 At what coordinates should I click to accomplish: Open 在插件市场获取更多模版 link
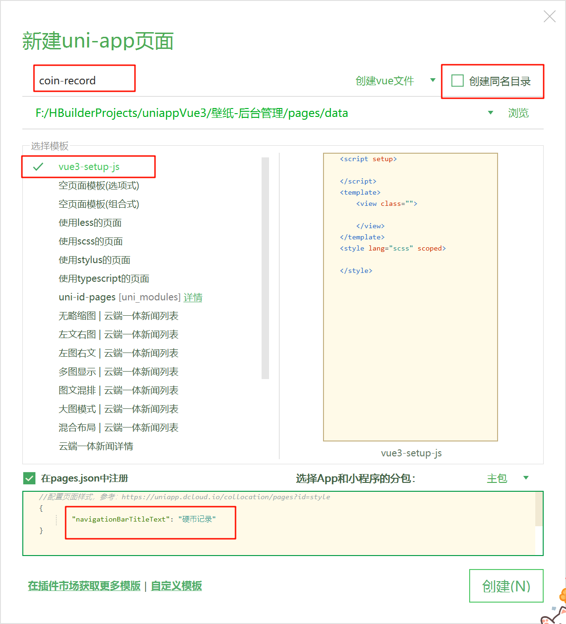[x=84, y=586]
